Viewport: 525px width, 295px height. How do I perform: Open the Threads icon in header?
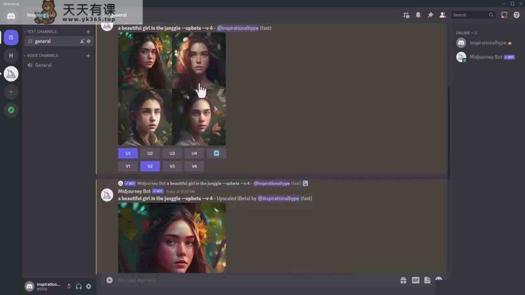click(406, 15)
